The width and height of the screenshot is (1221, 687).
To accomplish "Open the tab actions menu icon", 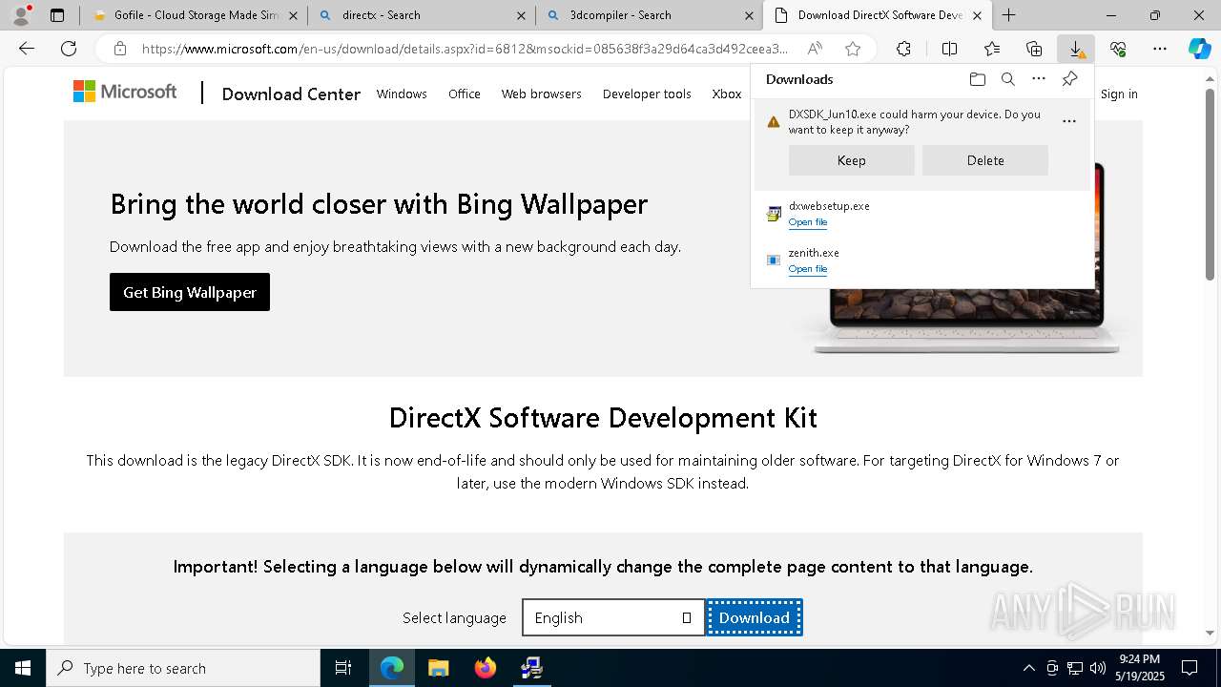I will coord(57,15).
